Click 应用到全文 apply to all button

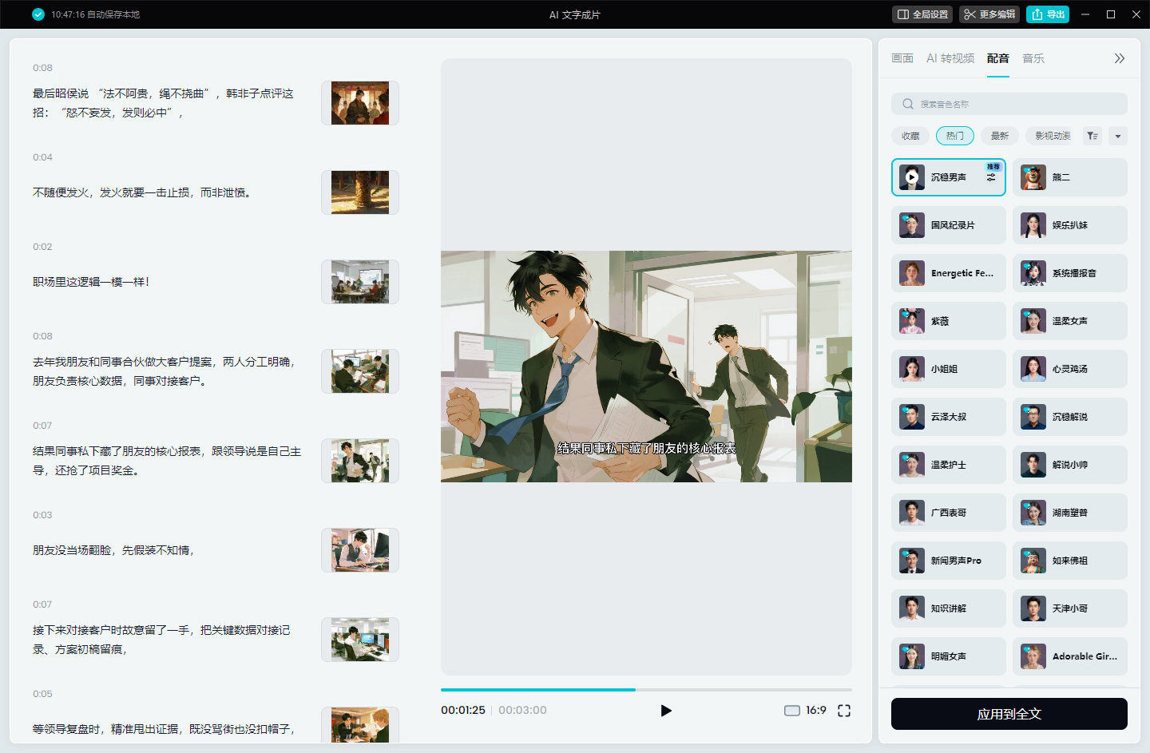tap(1009, 714)
